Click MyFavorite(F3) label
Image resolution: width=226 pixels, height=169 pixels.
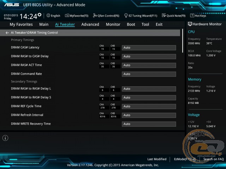(79, 15)
